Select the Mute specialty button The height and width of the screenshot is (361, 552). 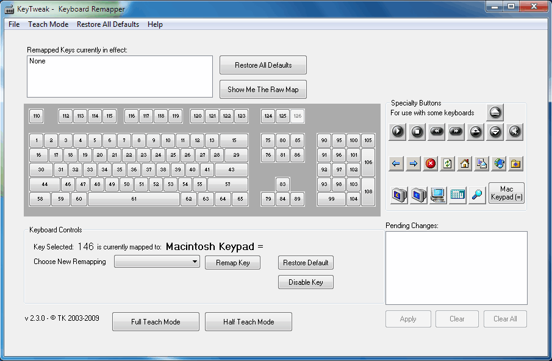(514, 132)
